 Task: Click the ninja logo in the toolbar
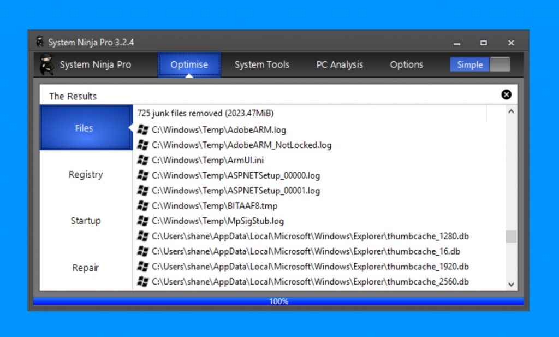(46, 64)
